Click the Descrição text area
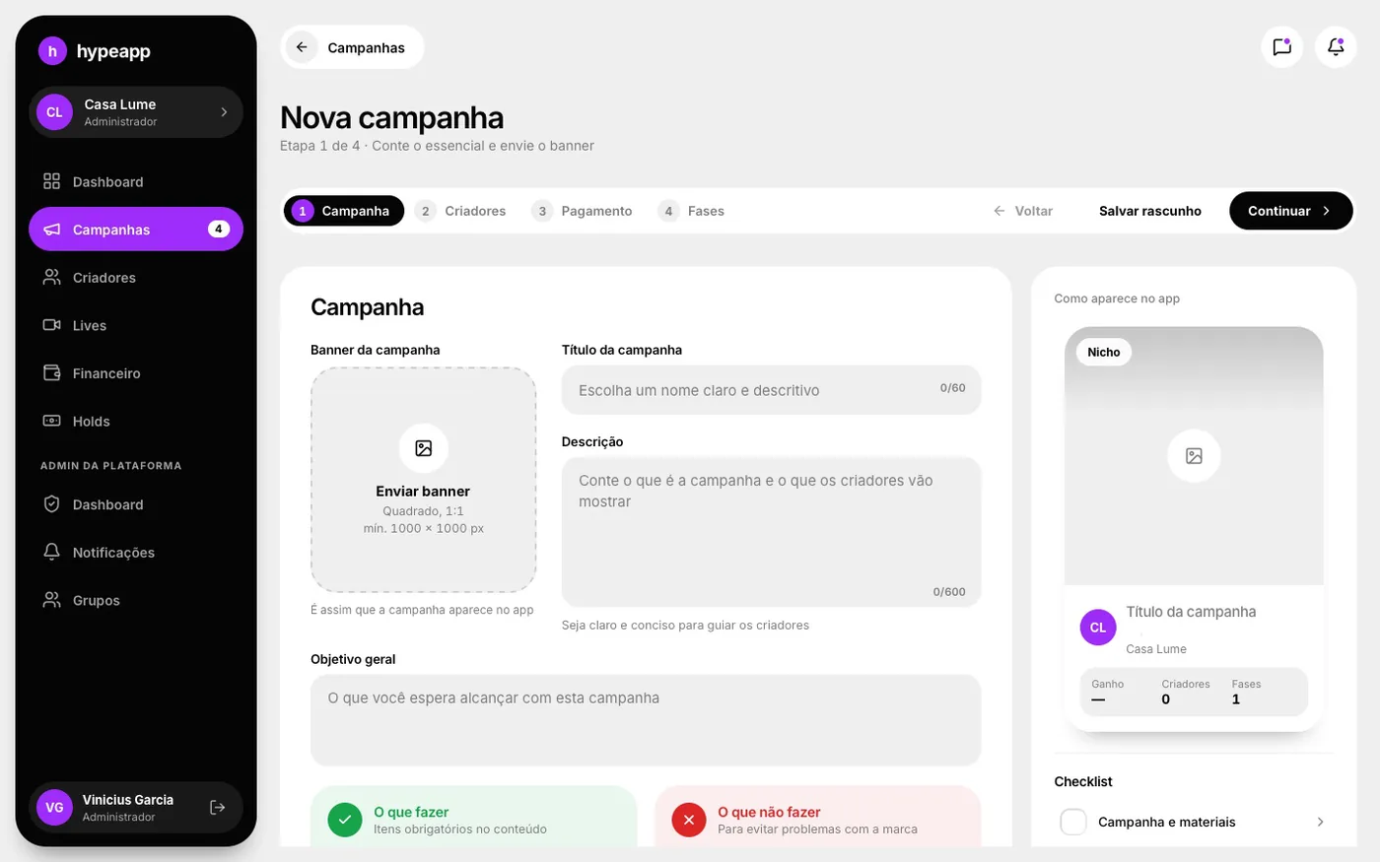 point(772,532)
